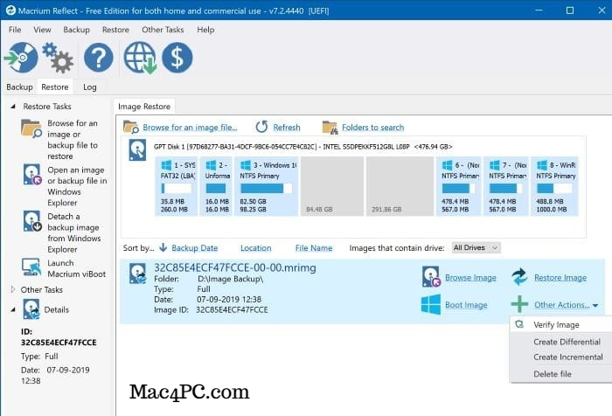Click the Browse Image link

pos(470,277)
